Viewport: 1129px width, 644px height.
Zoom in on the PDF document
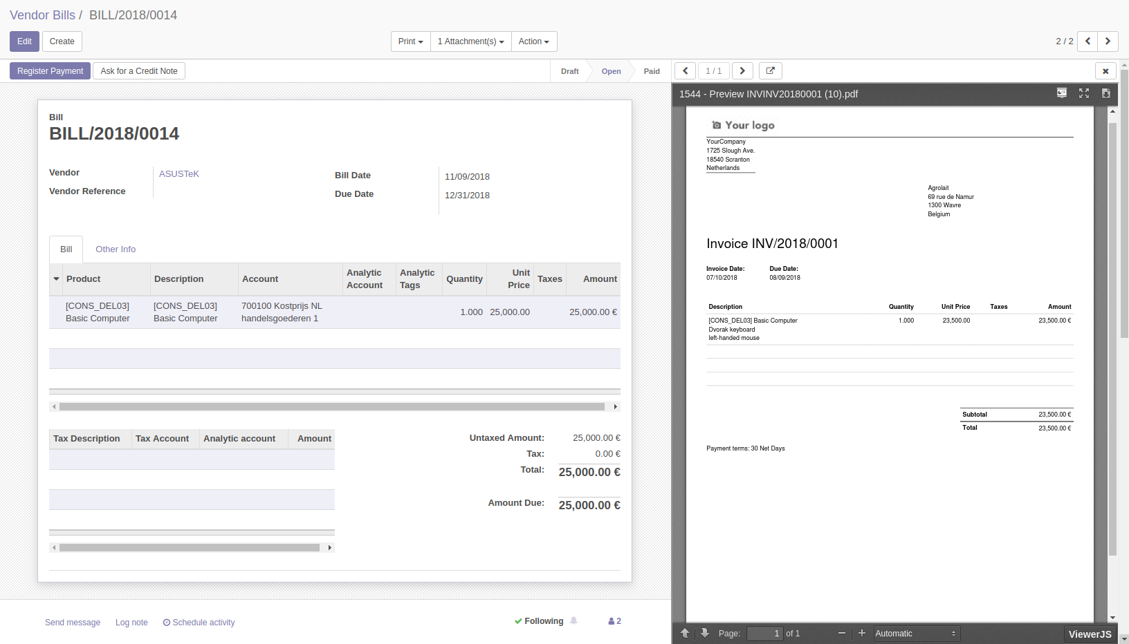tap(862, 633)
